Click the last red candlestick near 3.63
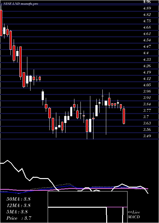Viewport: 159px width, 223px height. (x=124, y=116)
